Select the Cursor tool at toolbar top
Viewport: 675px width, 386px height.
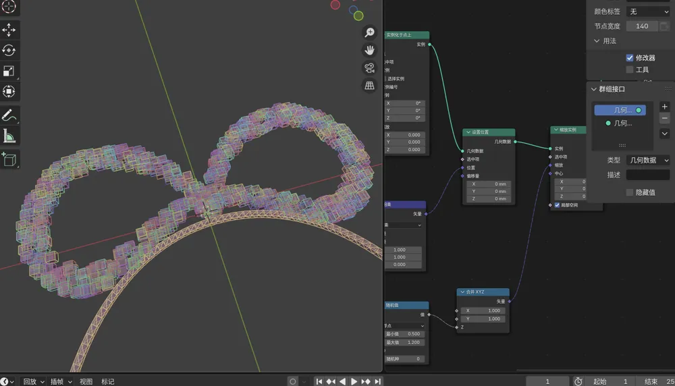click(9, 7)
